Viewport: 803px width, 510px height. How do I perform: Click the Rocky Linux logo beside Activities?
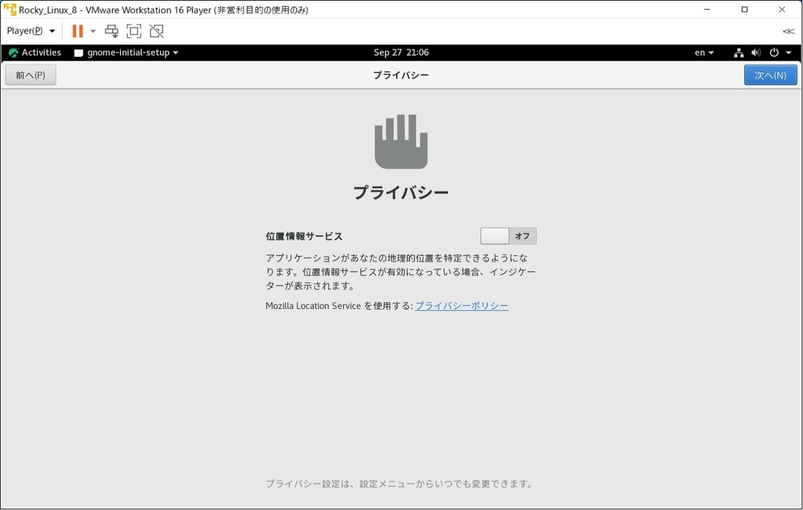tap(13, 52)
